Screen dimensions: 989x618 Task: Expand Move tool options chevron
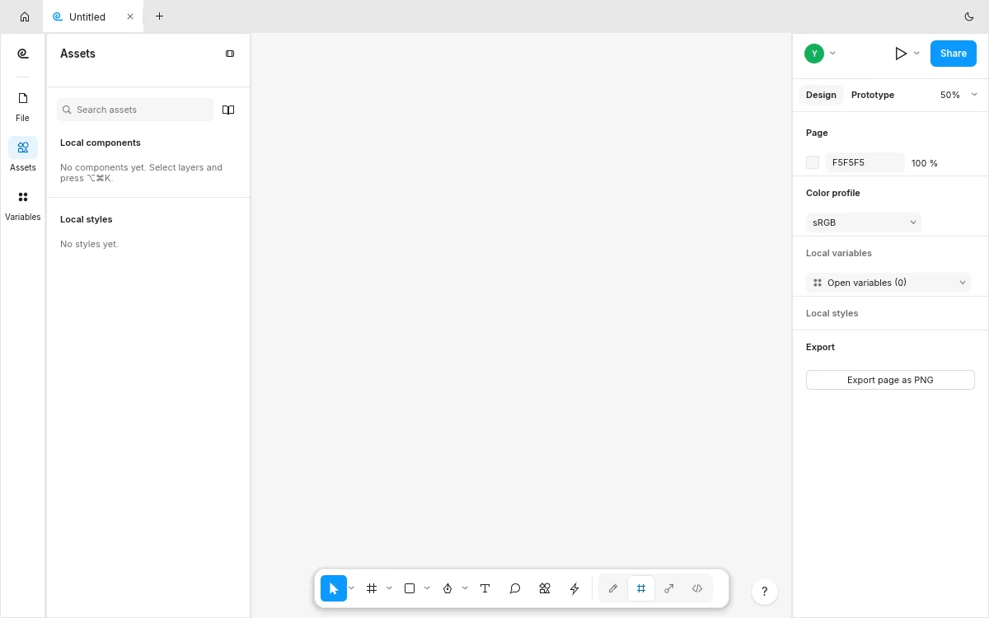tap(352, 588)
